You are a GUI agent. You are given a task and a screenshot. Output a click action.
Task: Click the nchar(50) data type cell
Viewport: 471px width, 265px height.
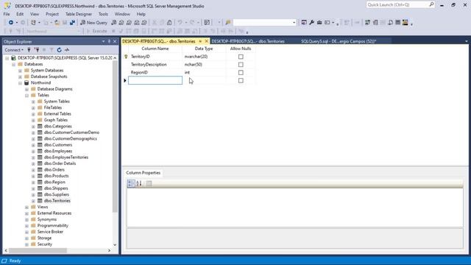point(204,65)
